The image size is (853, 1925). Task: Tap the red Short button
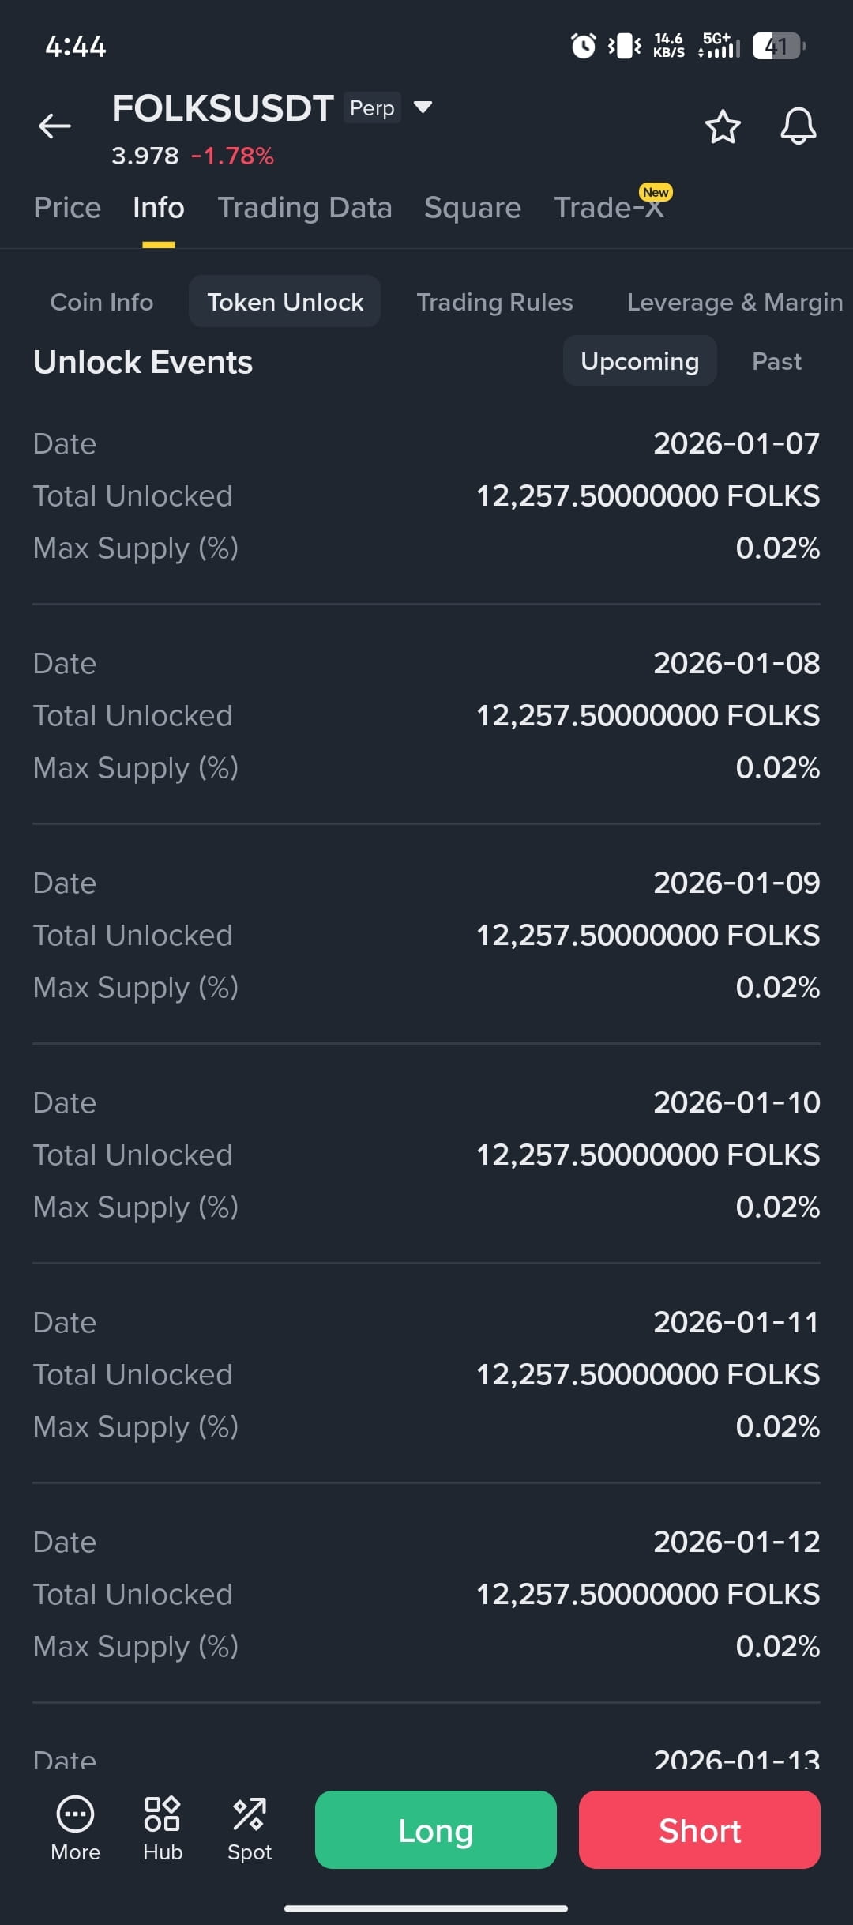click(x=700, y=1830)
